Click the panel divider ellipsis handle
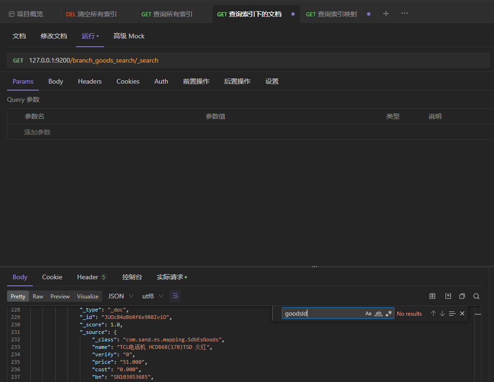 [x=315, y=267]
